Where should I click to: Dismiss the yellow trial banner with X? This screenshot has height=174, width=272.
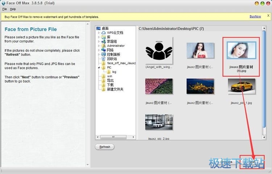[268, 16]
